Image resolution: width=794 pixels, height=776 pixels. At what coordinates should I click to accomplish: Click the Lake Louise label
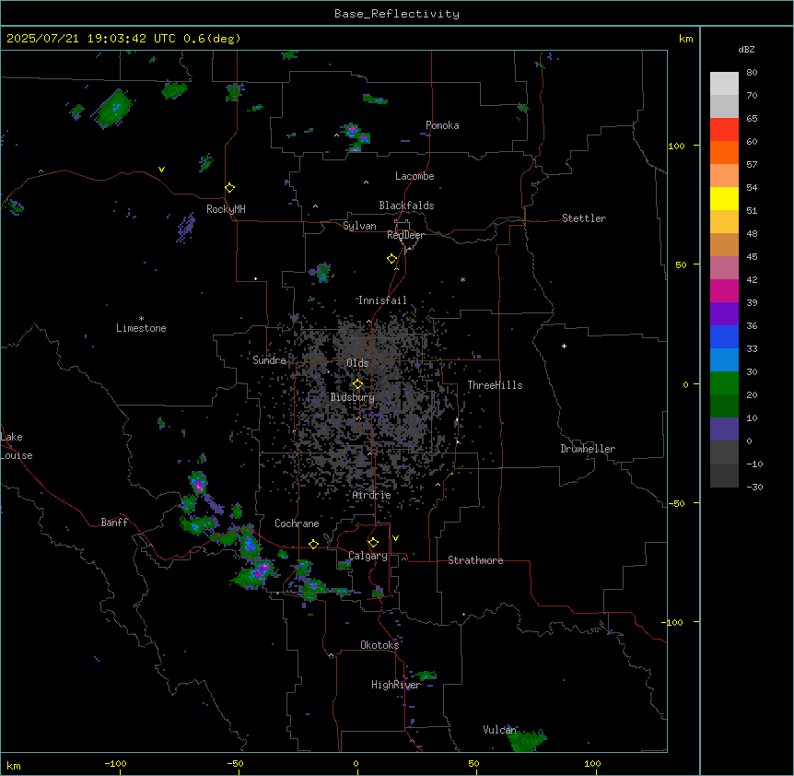(x=17, y=446)
